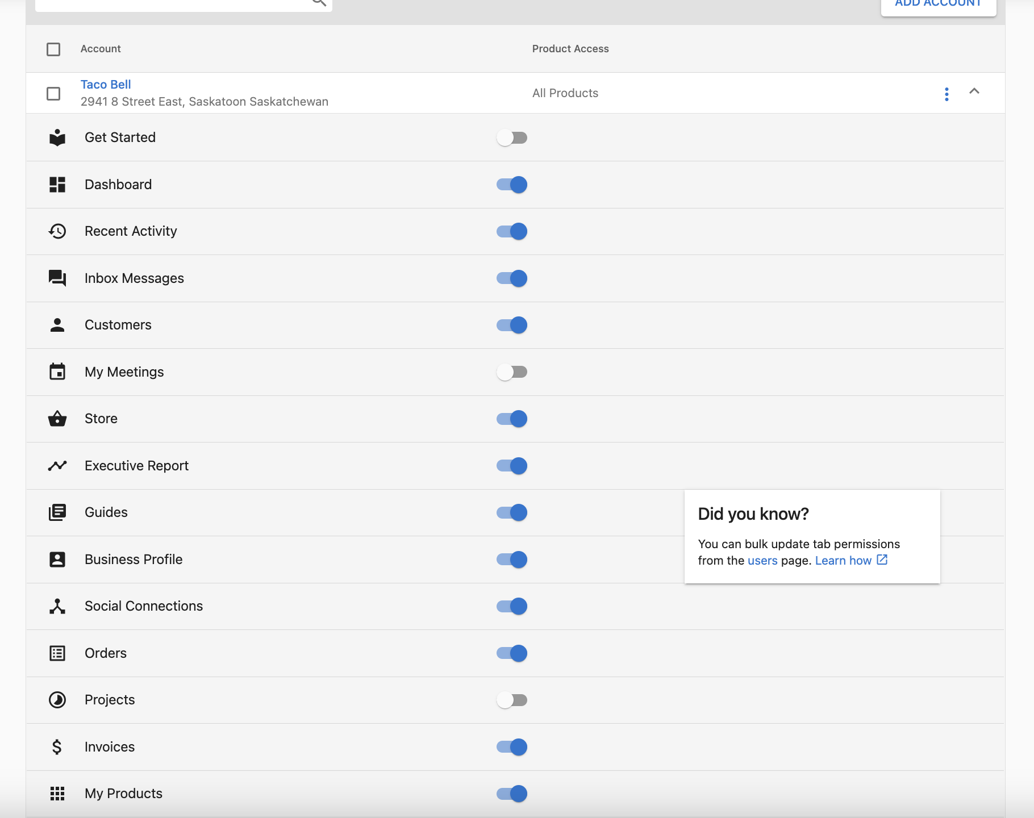
Task: Check the select-all accounts checkbox
Action: pyautogui.click(x=53, y=49)
